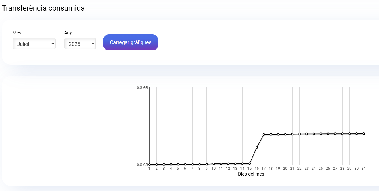Select the data point at day 1
379x191 pixels.
pos(150,165)
